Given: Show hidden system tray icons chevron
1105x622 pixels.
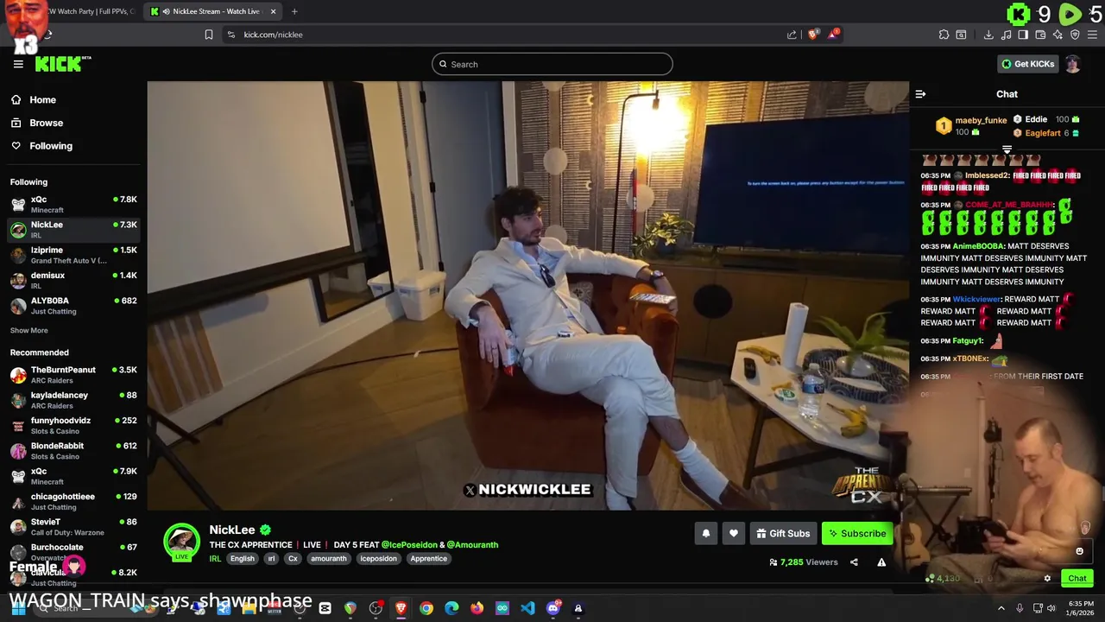Looking at the screenshot, I should [1001, 608].
